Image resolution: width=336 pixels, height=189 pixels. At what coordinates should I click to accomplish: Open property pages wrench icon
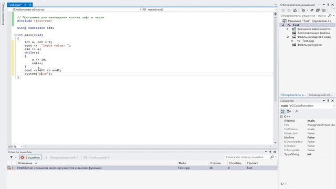pos(297,111)
